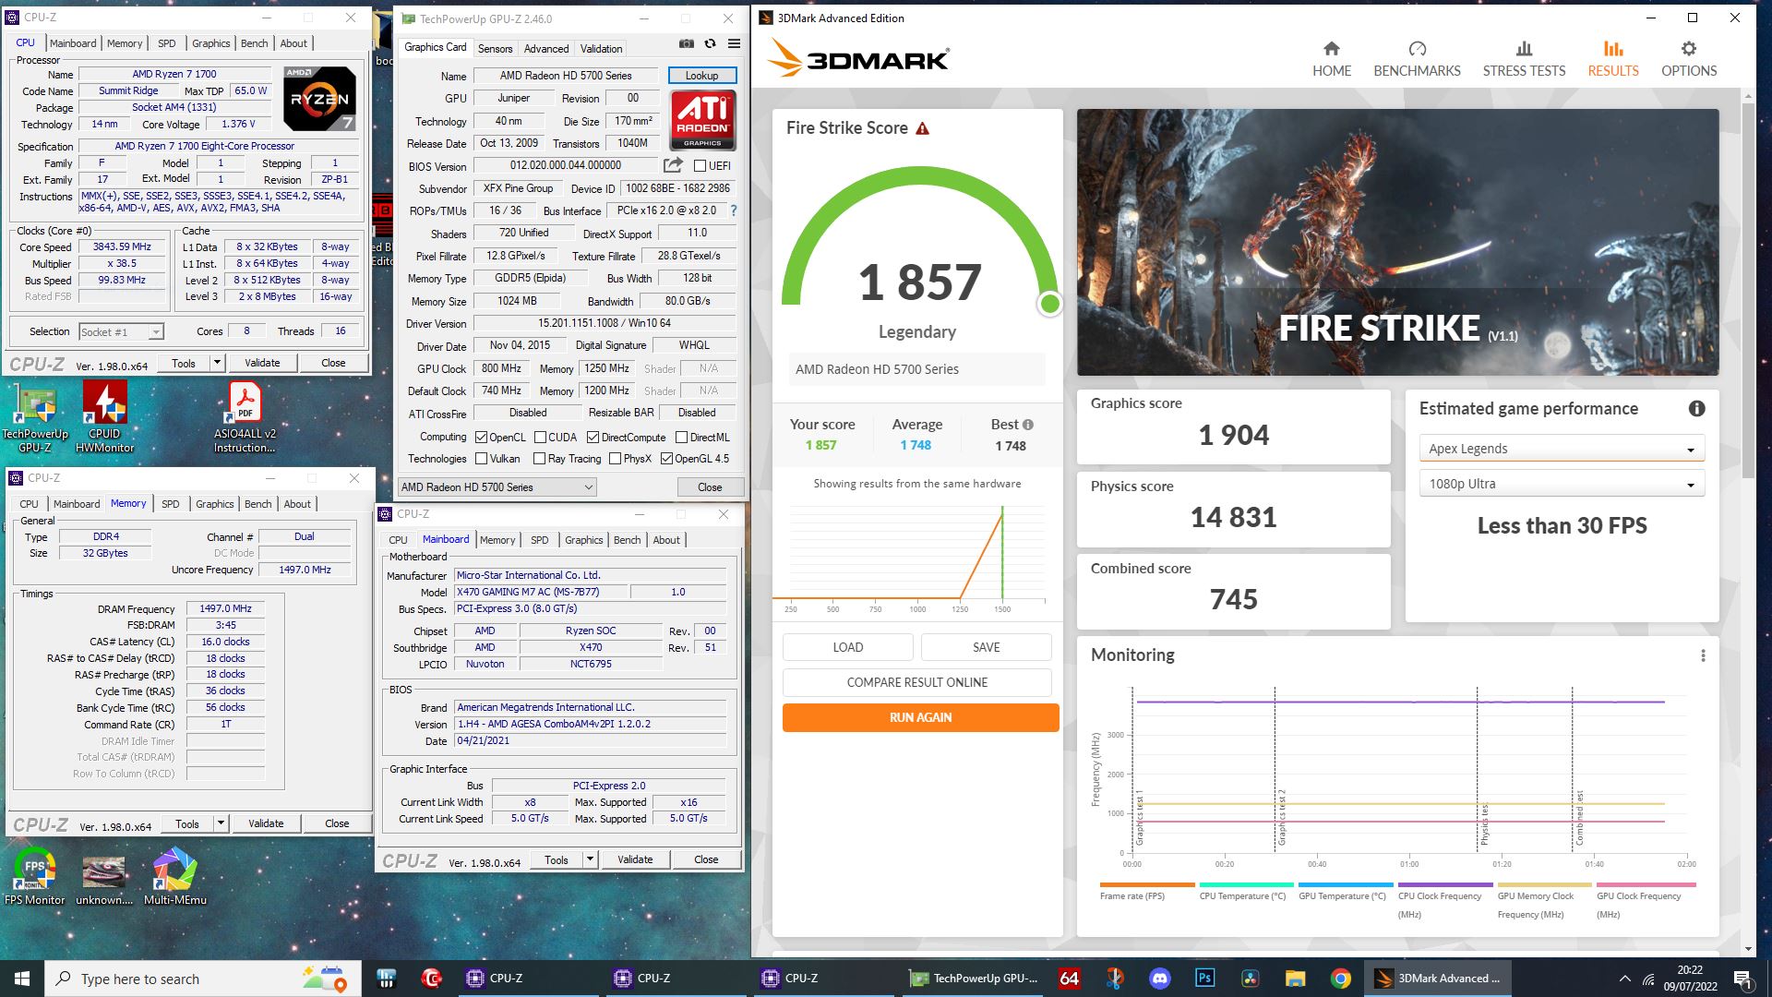Toggle the OpenGL 4.5 checkbox in GPU-Z
Viewport: 1772px width, 997px height.
pos(666,459)
